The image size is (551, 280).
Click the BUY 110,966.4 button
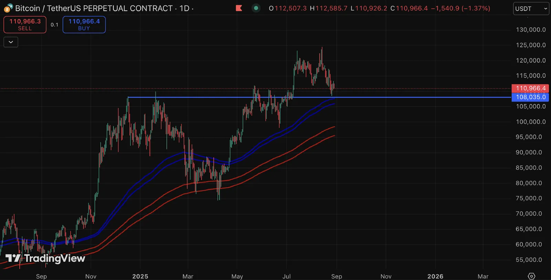[x=84, y=24]
